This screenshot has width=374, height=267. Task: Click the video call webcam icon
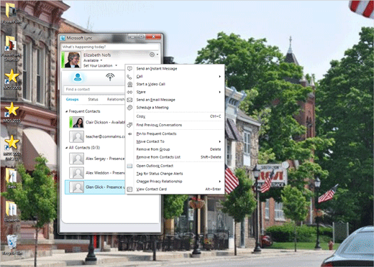(129, 84)
